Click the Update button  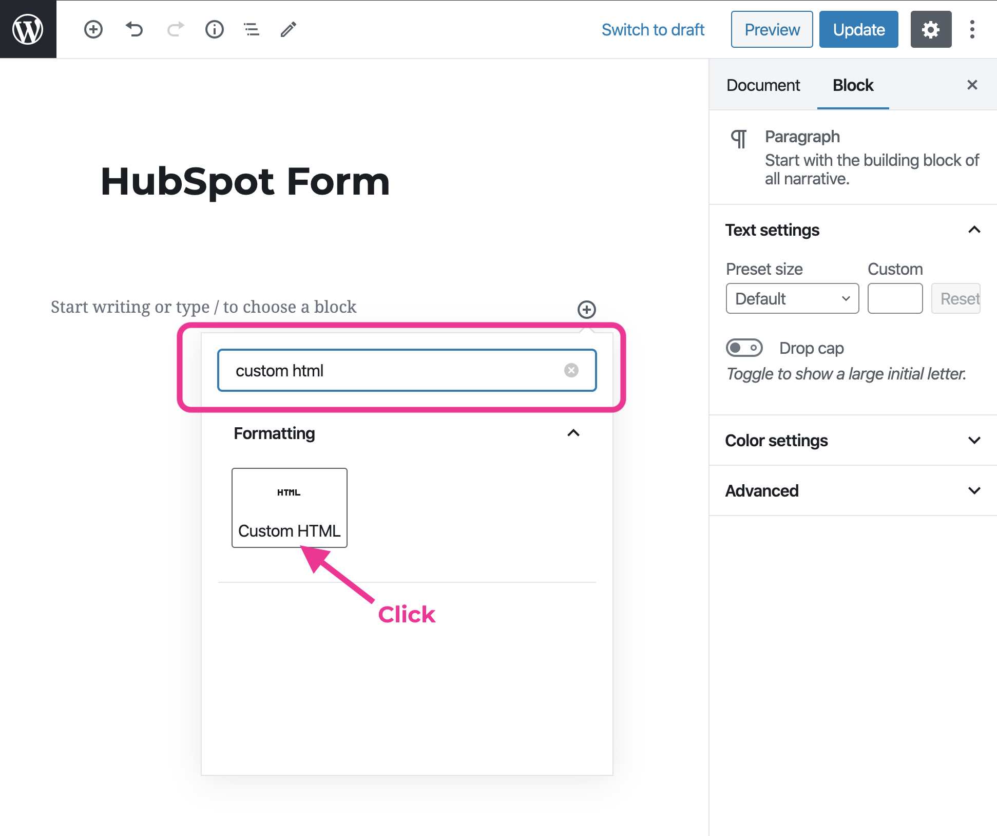858,29
